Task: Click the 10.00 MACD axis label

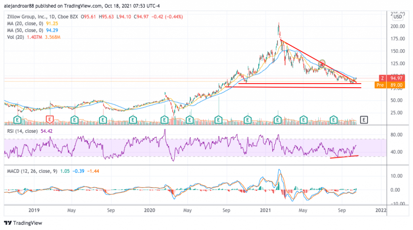Action: coord(396,176)
